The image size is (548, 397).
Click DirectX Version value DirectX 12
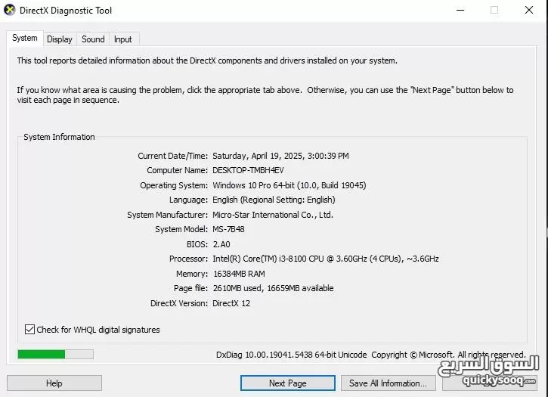coord(231,303)
